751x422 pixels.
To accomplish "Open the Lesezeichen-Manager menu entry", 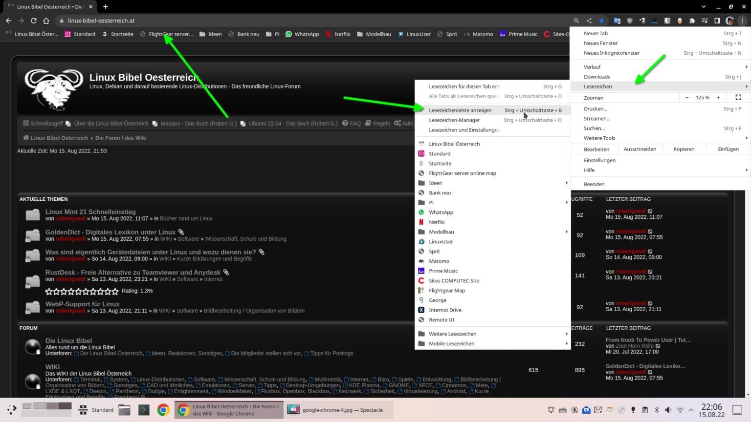I will 454,120.
